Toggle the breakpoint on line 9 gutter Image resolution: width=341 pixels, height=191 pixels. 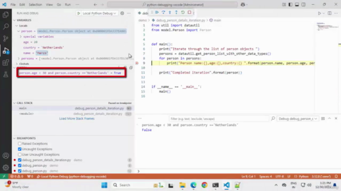[137, 63]
